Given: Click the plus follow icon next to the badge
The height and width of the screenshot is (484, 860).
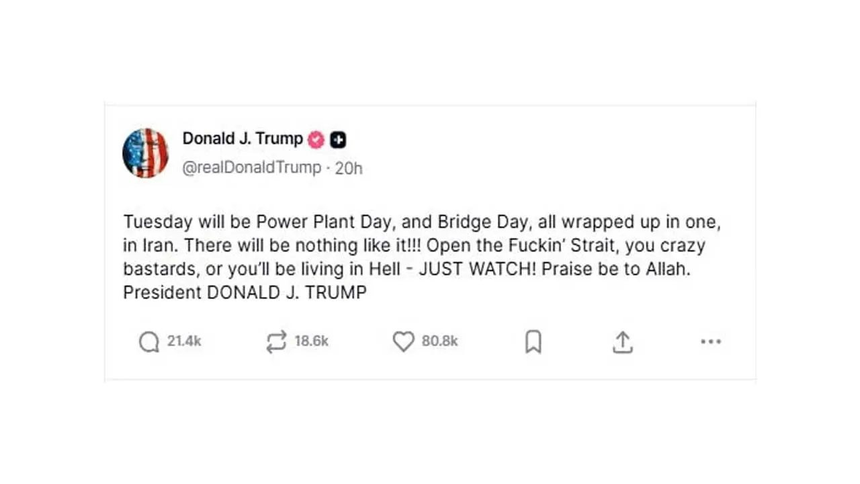Looking at the screenshot, I should pyautogui.click(x=338, y=139).
